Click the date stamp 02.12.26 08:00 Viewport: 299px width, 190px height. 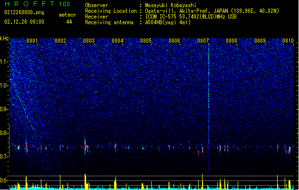[x=24, y=22]
